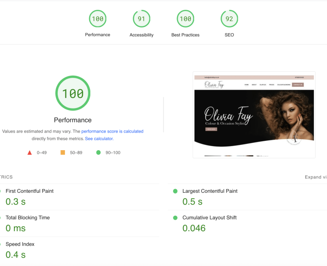The image size is (327, 266).
Task: Toggle the Expand view option
Action: [x=316, y=177]
